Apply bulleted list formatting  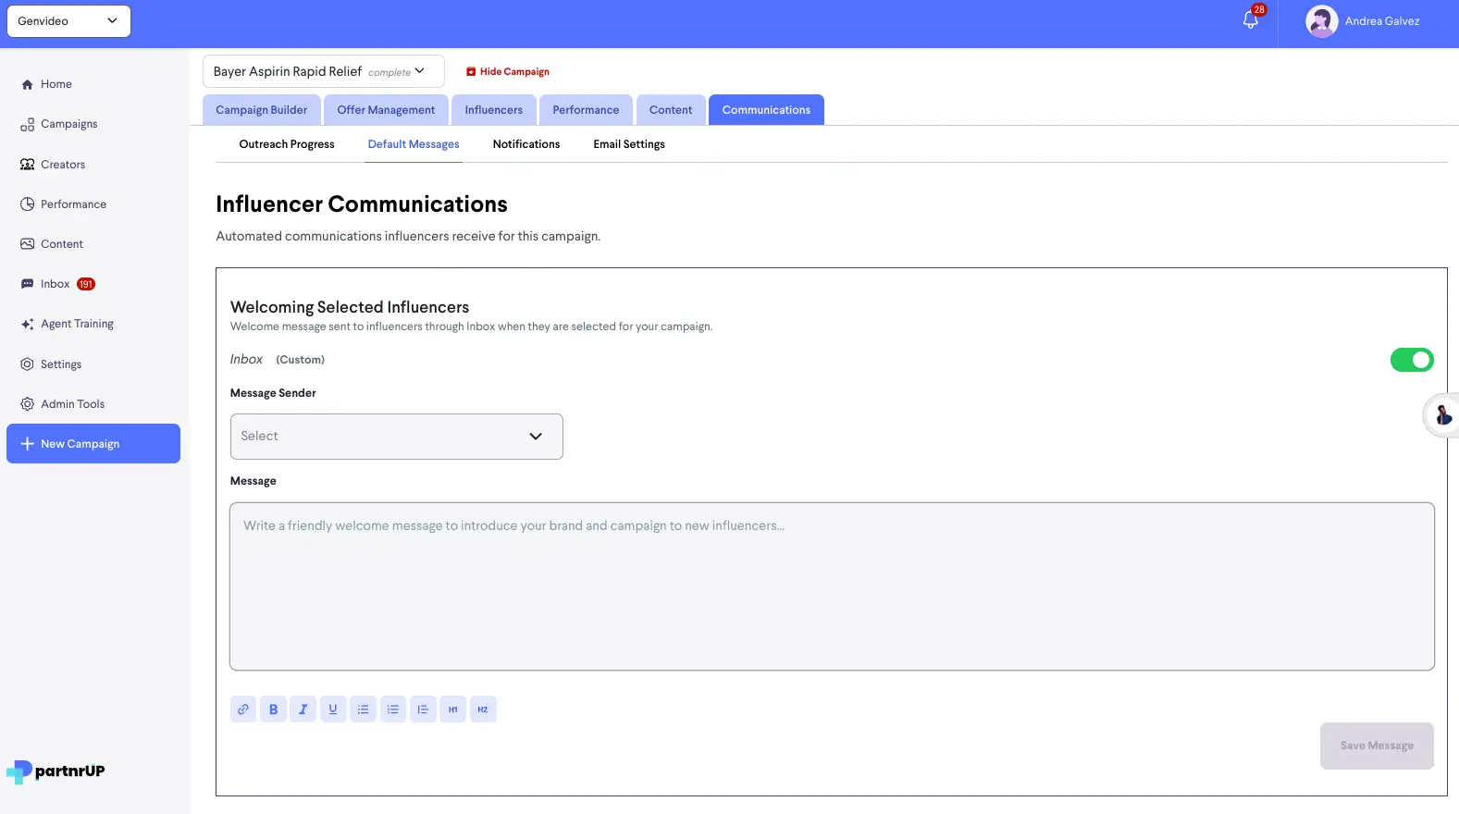(x=363, y=709)
